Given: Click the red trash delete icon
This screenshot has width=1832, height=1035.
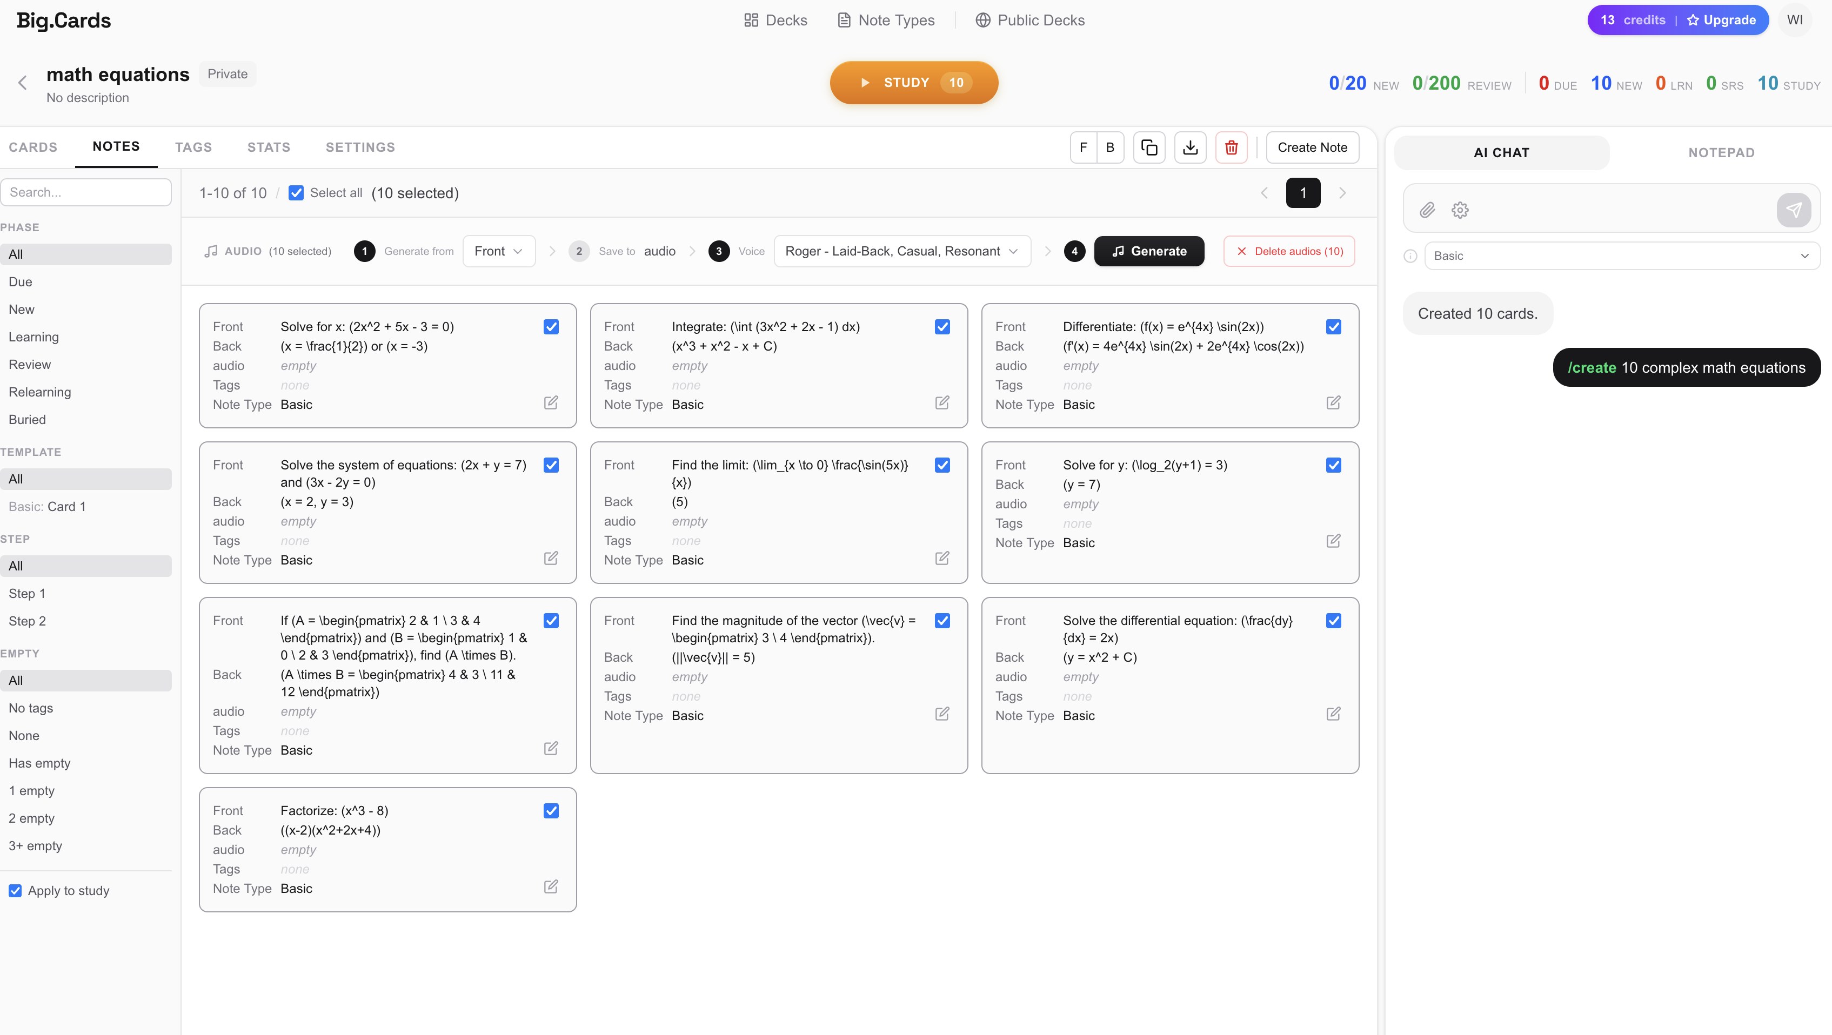Looking at the screenshot, I should point(1231,147).
